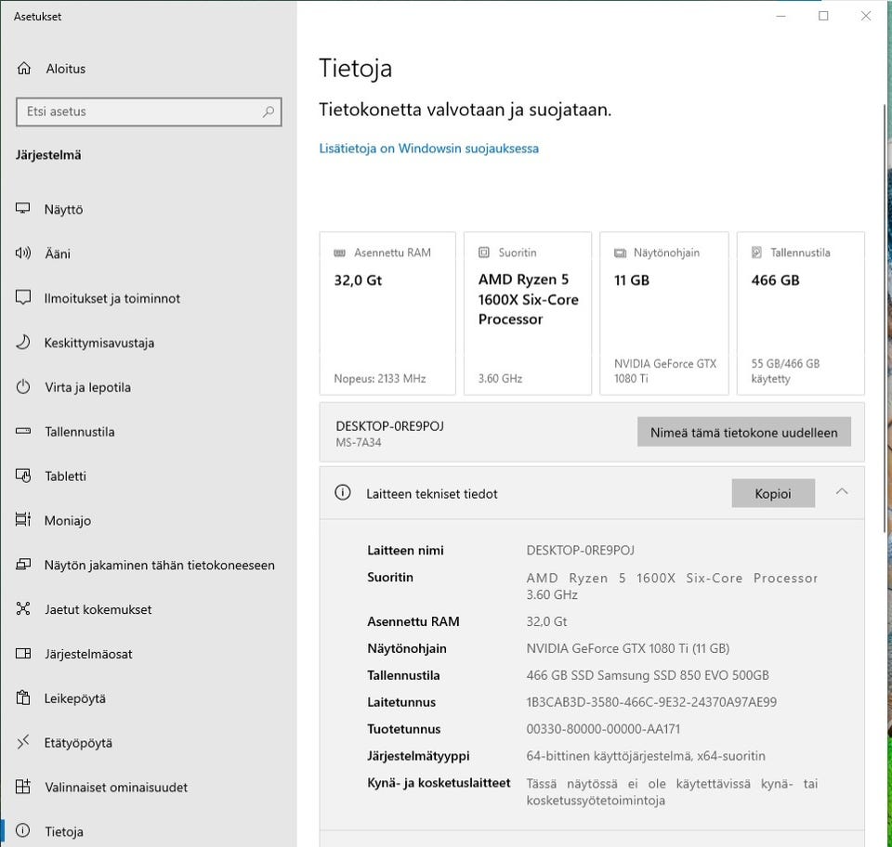The image size is (892, 847).
Task: Click the Laitteen nimi label
Action: point(405,550)
